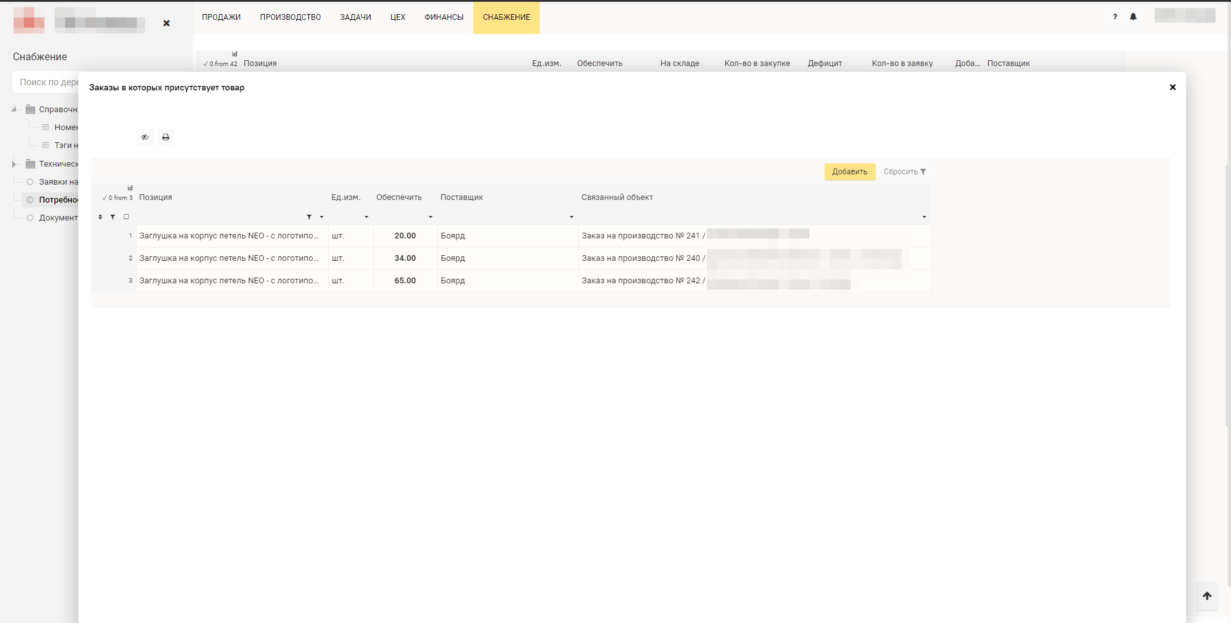Screen dimensions: 1231x623
Task: Toggle the crossed-eye hide columns button
Action: click(145, 137)
